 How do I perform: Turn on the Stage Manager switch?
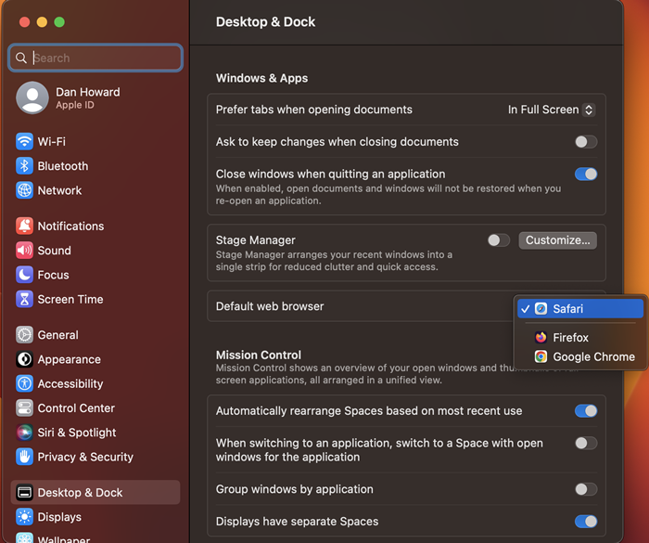pos(499,240)
